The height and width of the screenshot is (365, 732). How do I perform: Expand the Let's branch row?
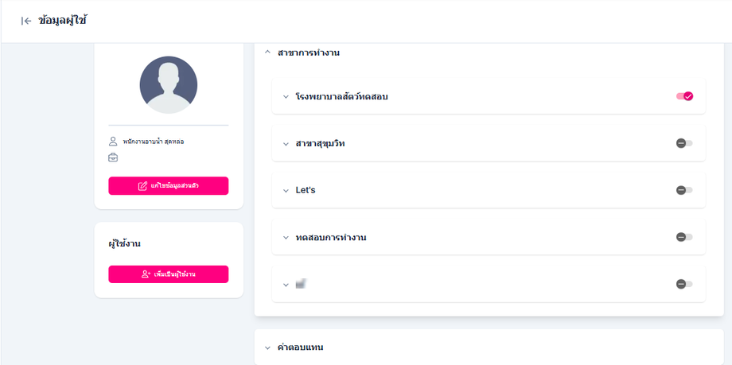(286, 191)
